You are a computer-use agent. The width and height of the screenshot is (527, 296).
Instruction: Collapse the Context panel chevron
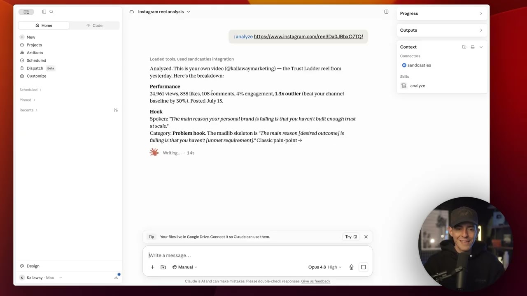481,47
